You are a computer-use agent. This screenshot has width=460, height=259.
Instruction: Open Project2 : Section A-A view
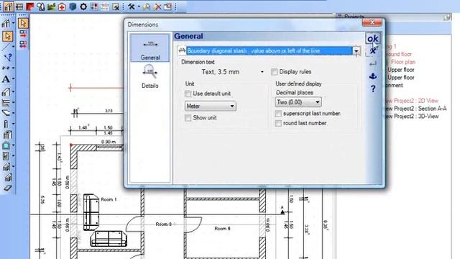(x=416, y=109)
